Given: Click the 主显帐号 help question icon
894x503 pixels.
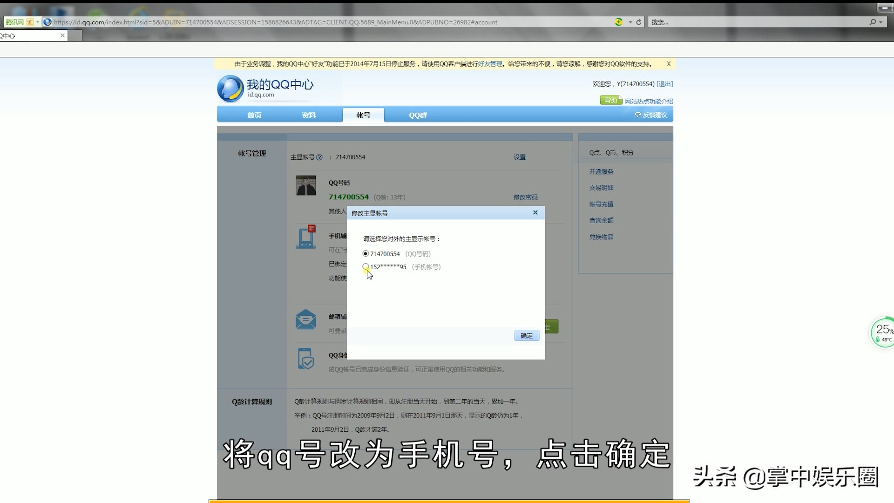Looking at the screenshot, I should [319, 157].
